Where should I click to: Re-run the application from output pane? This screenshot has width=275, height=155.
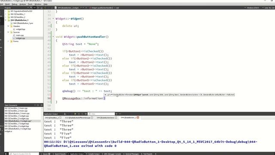pyautogui.click(x=76, y=114)
